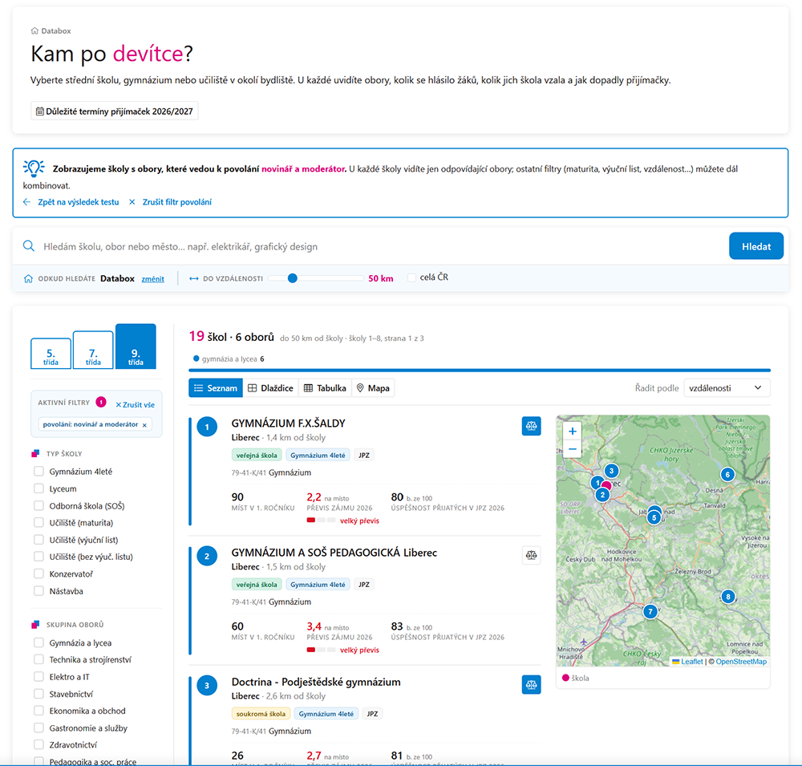Zoom out the map with minus button
The height and width of the screenshot is (766, 802).
[x=573, y=449]
